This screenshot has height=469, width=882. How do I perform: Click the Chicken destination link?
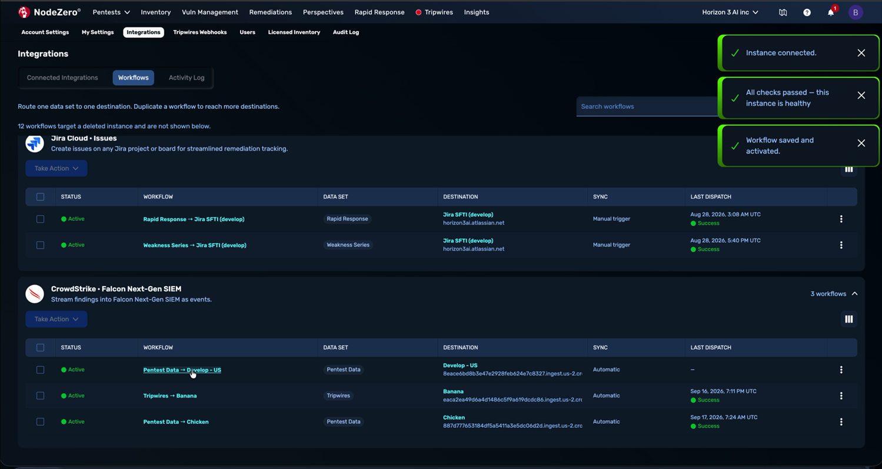coord(454,417)
